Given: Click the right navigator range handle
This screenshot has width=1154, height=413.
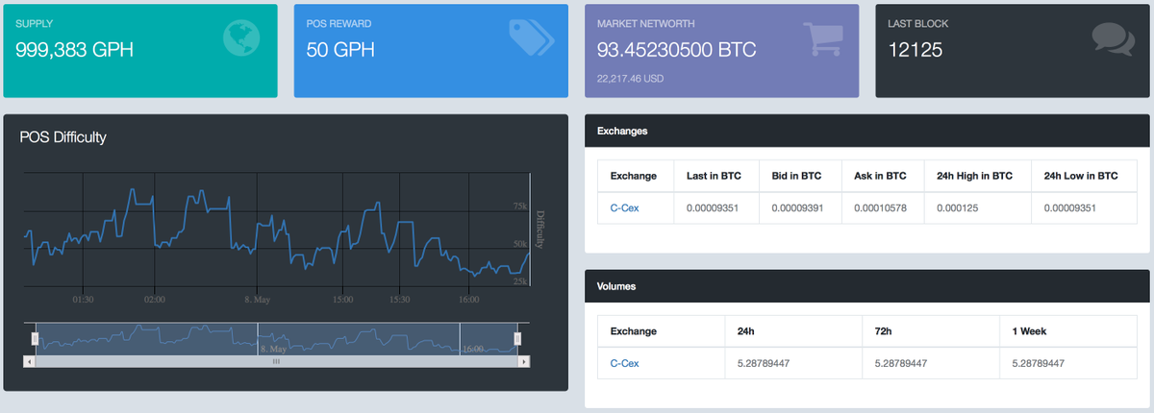Looking at the screenshot, I should click(517, 338).
